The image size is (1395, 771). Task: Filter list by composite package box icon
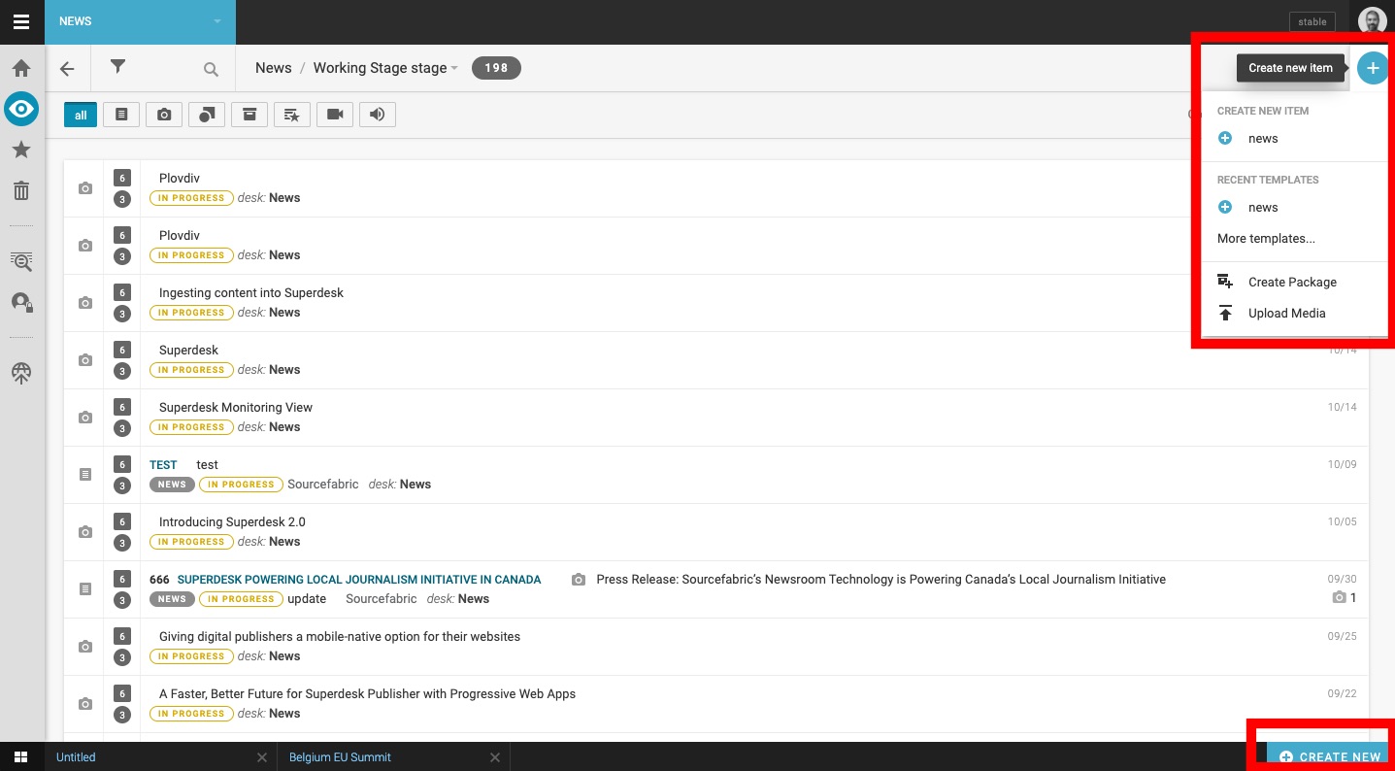tap(249, 115)
